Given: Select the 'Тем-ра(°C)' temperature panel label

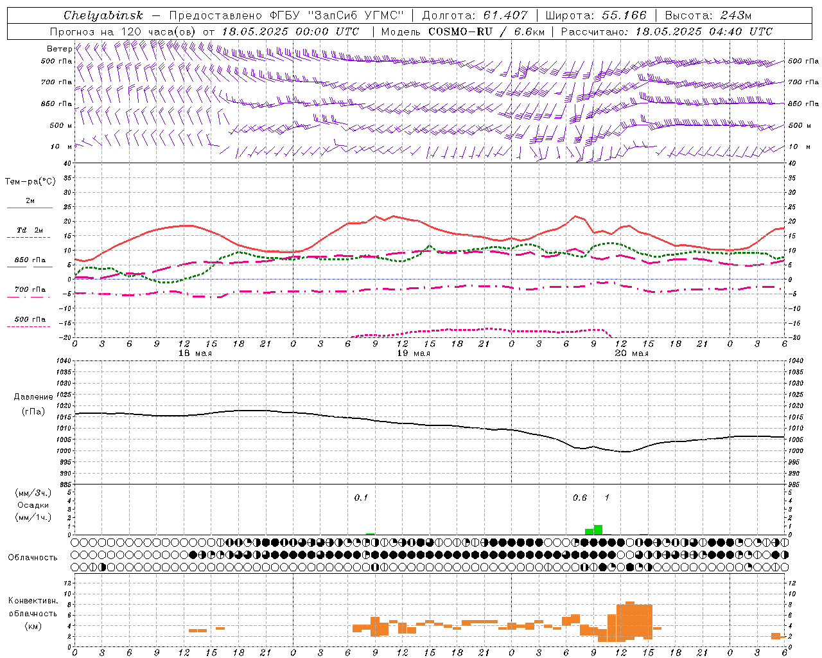Looking at the screenshot, I should [30, 182].
